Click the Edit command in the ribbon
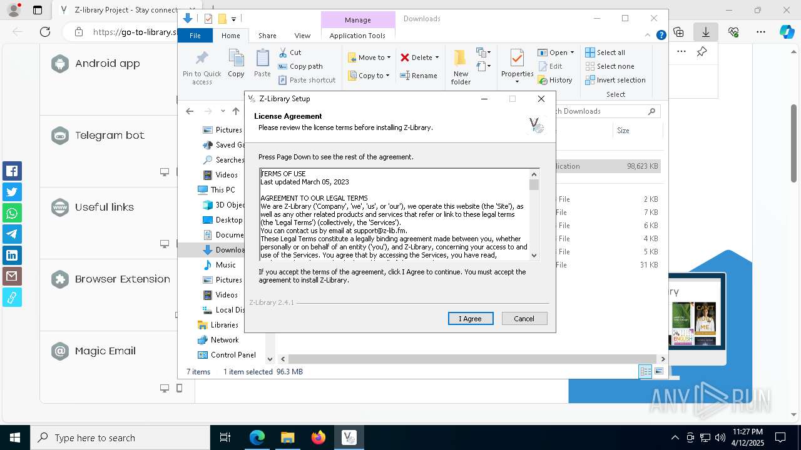 (x=550, y=66)
